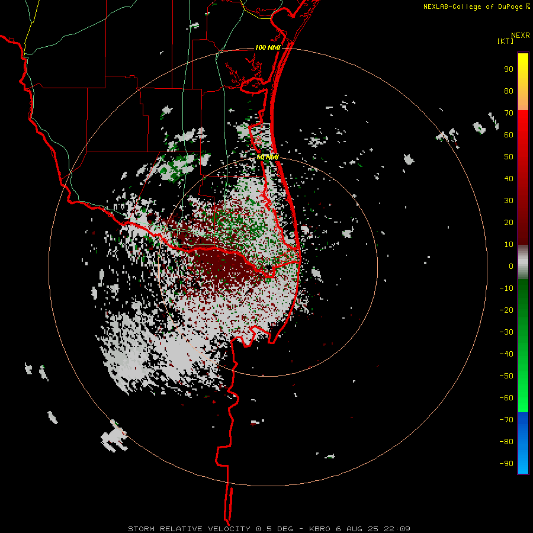The width and height of the screenshot is (533, 533).
Task: Click the -80 value on velocity scale
Action: (x=506, y=442)
